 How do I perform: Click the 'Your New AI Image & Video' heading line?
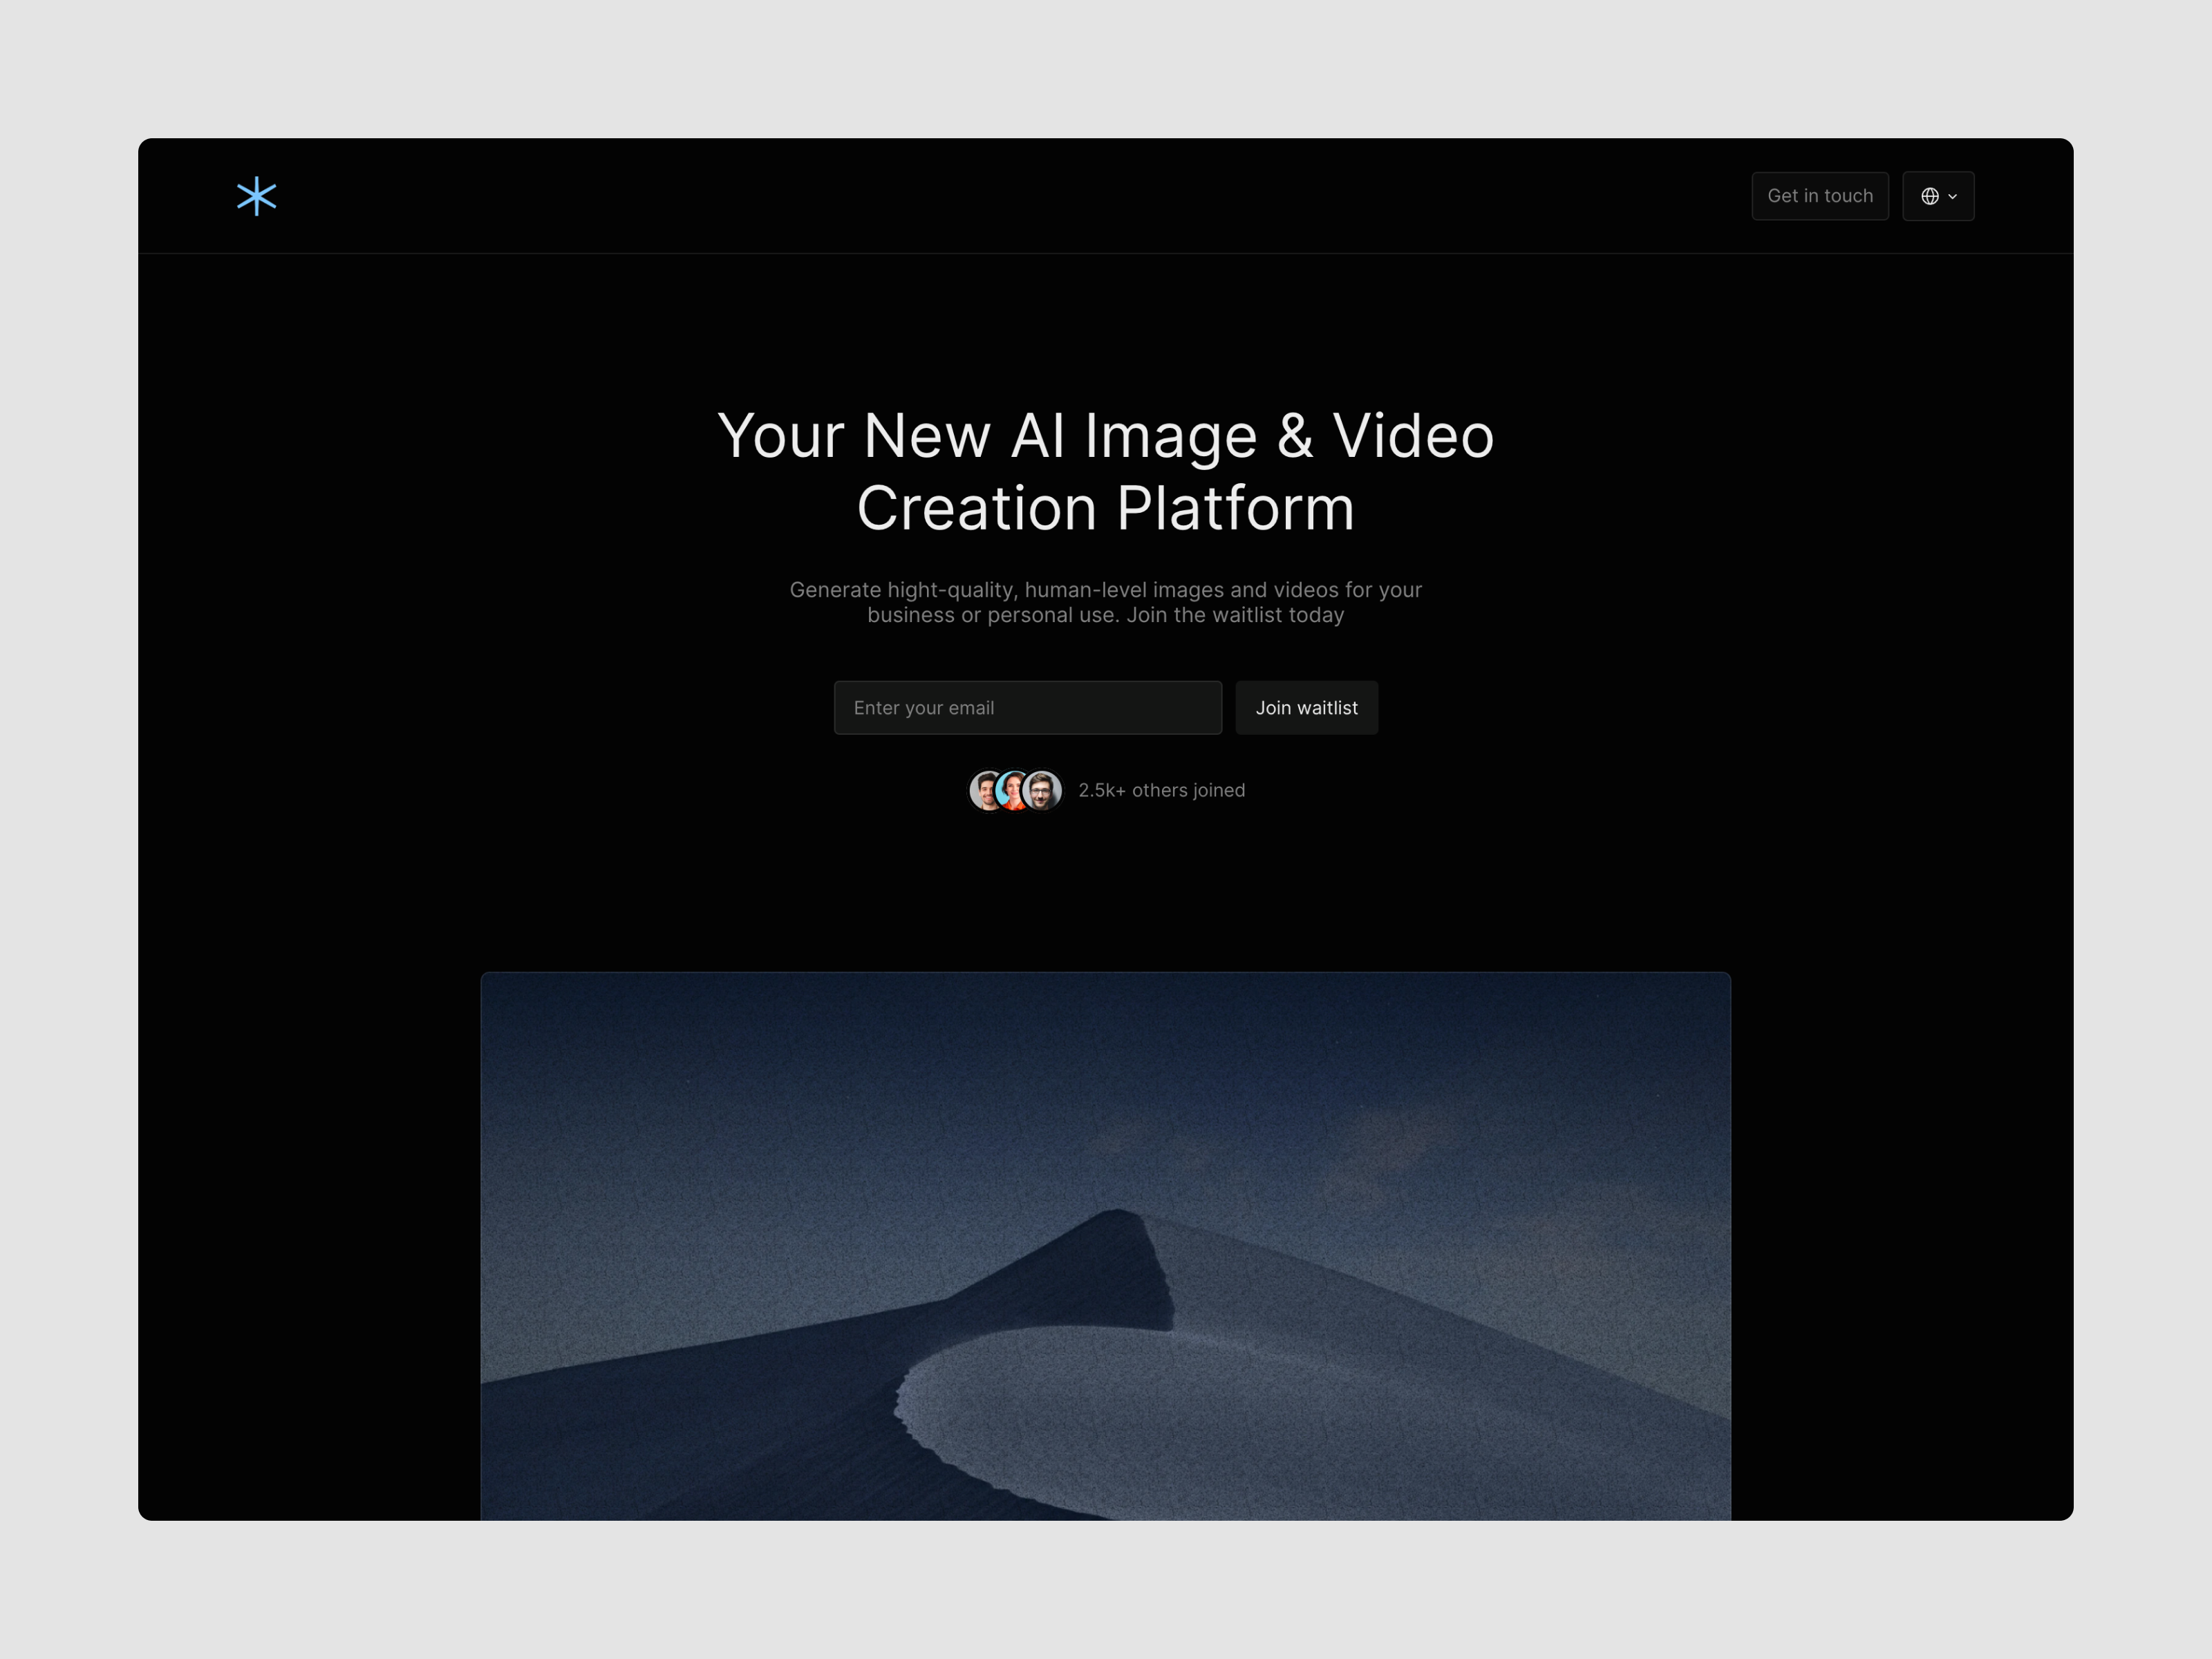click(x=1105, y=436)
